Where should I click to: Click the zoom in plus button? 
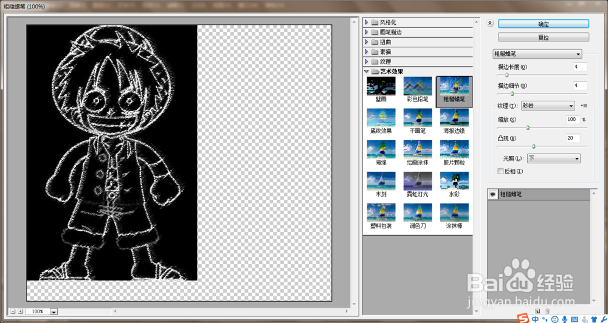point(20,311)
